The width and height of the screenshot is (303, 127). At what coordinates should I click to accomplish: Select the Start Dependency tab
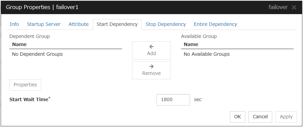point(117,25)
